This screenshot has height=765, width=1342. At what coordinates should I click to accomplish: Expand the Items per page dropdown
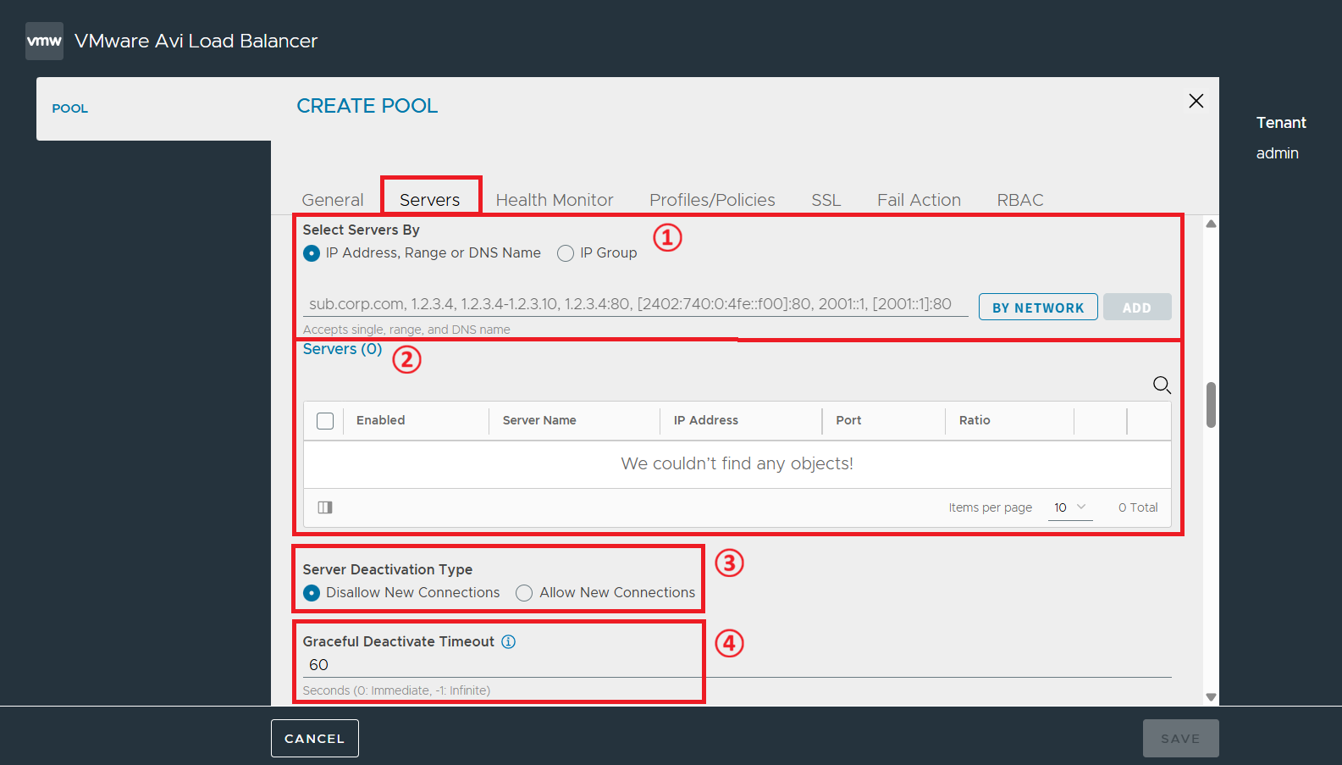point(1070,507)
